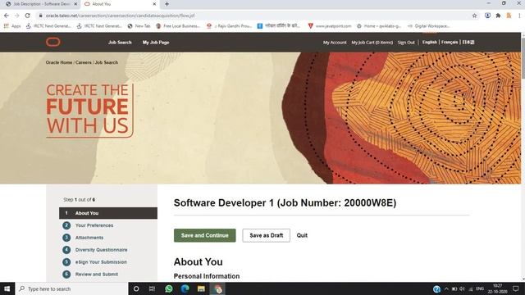Click Save and Continue button
This screenshot has width=525, height=295.
click(204, 235)
